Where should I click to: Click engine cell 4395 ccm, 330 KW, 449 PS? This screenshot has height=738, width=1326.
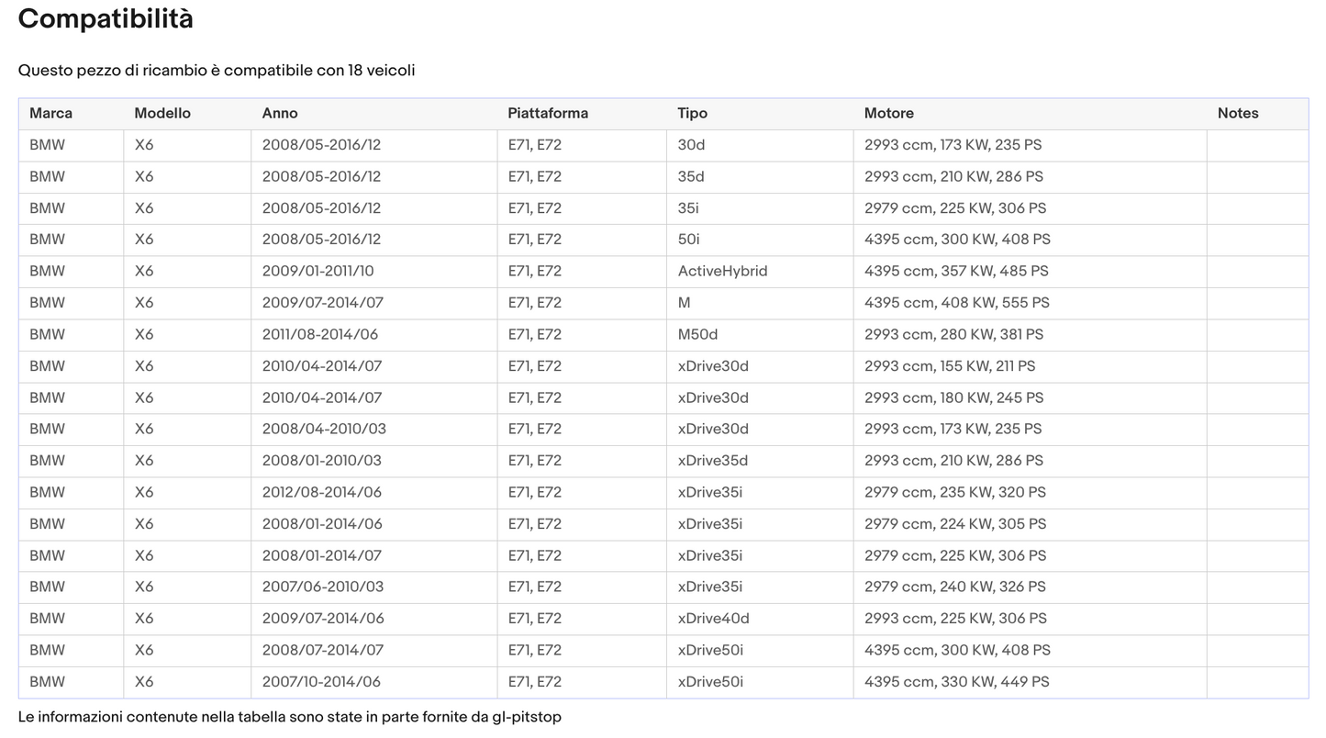[x=957, y=682]
